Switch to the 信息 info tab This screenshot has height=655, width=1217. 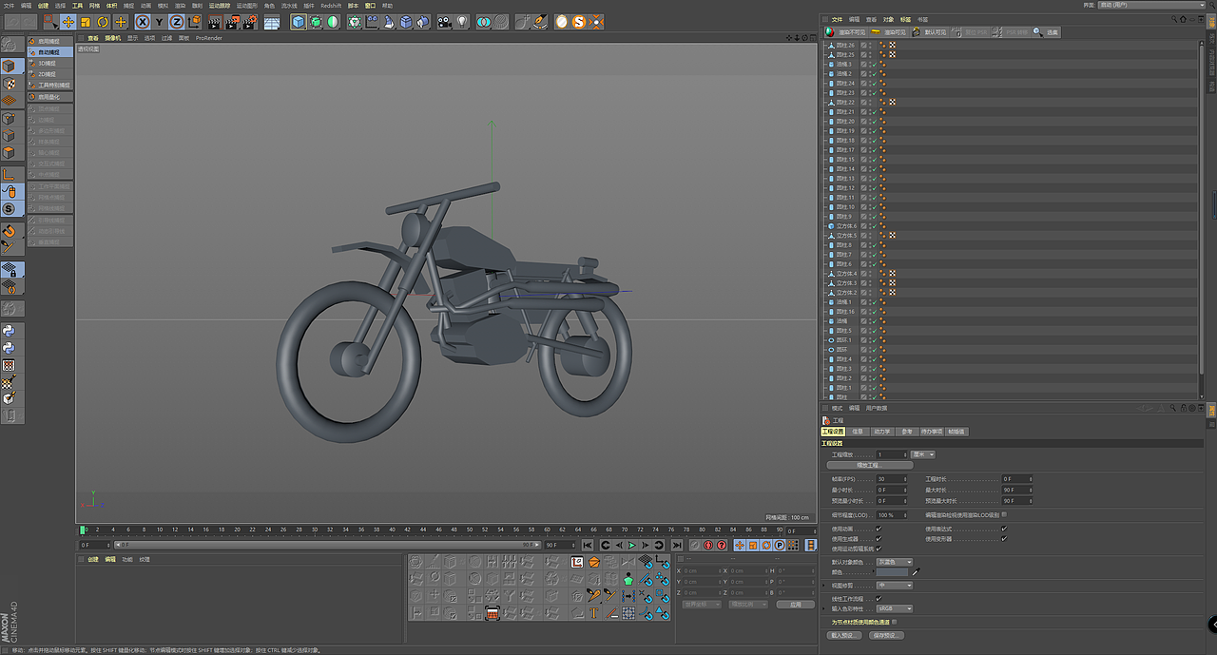(x=858, y=432)
